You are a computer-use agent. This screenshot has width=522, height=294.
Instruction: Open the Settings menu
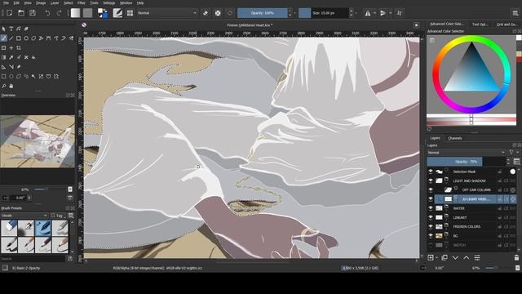click(x=108, y=2)
